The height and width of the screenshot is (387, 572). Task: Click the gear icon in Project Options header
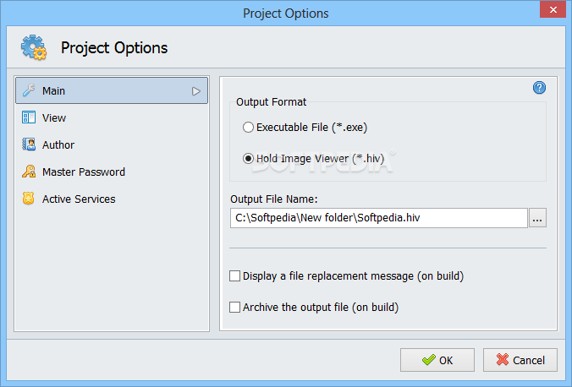point(34,47)
